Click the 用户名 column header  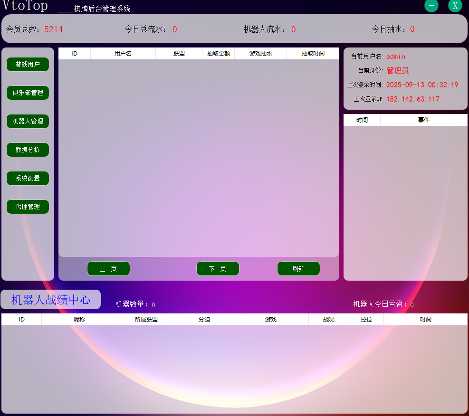(123, 54)
